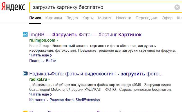This screenshot has width=182, height=112.
Task: Open the radikal.ru green URL
Action: tap(38, 79)
